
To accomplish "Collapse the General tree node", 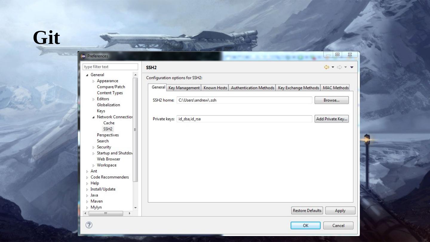I will pos(87,75).
